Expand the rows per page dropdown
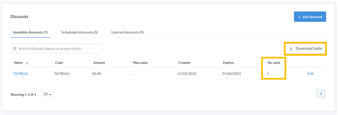The height and width of the screenshot is (115, 338). [x=47, y=94]
